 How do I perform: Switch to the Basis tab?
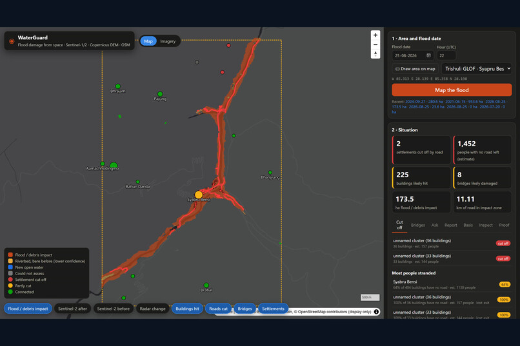tap(468, 225)
